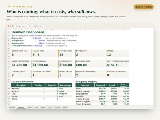The width and height of the screenshot is (160, 120).
Task: Click the dues still owed $80.00
Action: click(81, 65)
